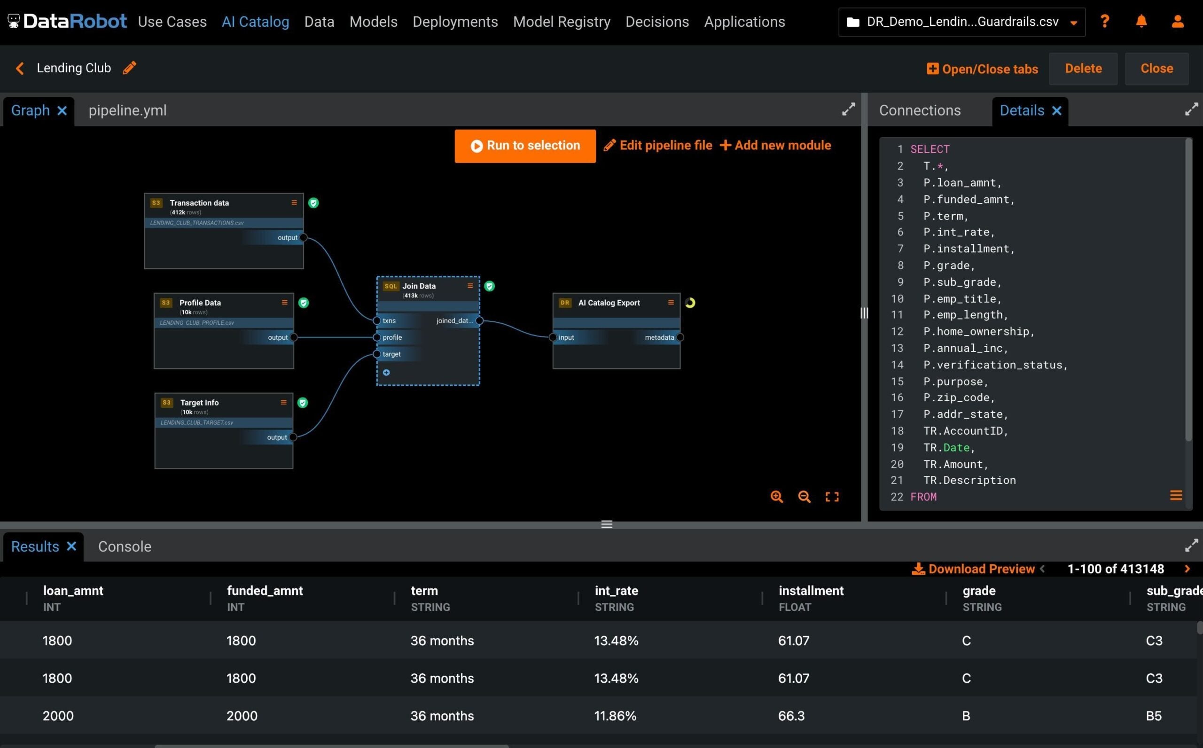
Task: Open the Target Info module menu
Action: pyautogui.click(x=283, y=402)
